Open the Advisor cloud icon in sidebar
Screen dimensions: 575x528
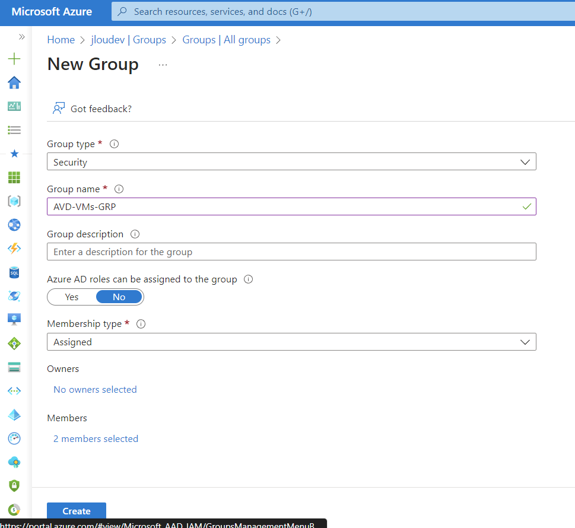[x=14, y=462]
